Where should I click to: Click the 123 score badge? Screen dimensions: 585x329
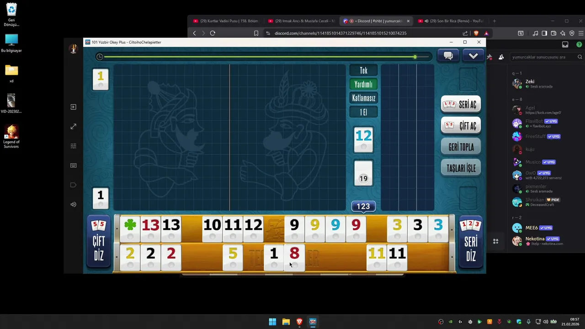363,207
